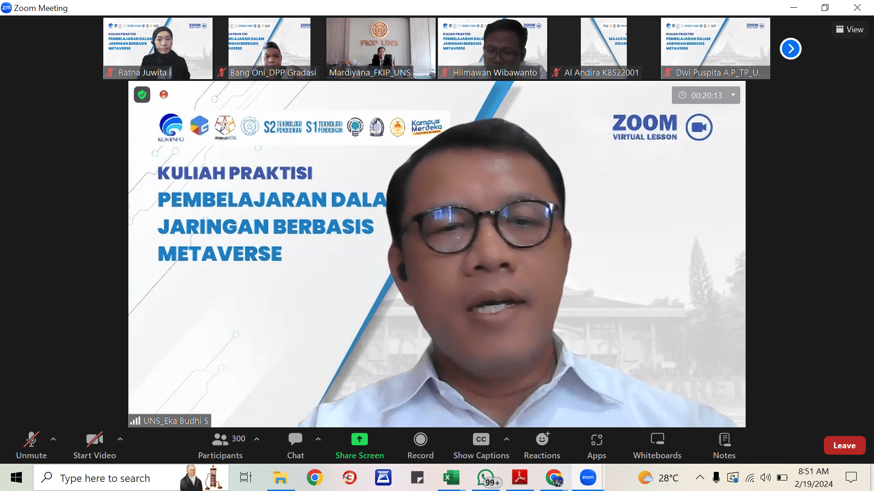Screen dimensions: 874x491
Task: Select Mardiyana_FKIP_UNS video thumbnail
Action: click(381, 48)
